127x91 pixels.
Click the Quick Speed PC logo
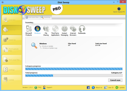[x=119, y=10]
